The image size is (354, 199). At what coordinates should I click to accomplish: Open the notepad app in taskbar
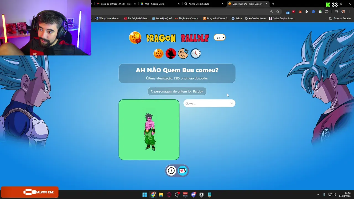pos(210,195)
